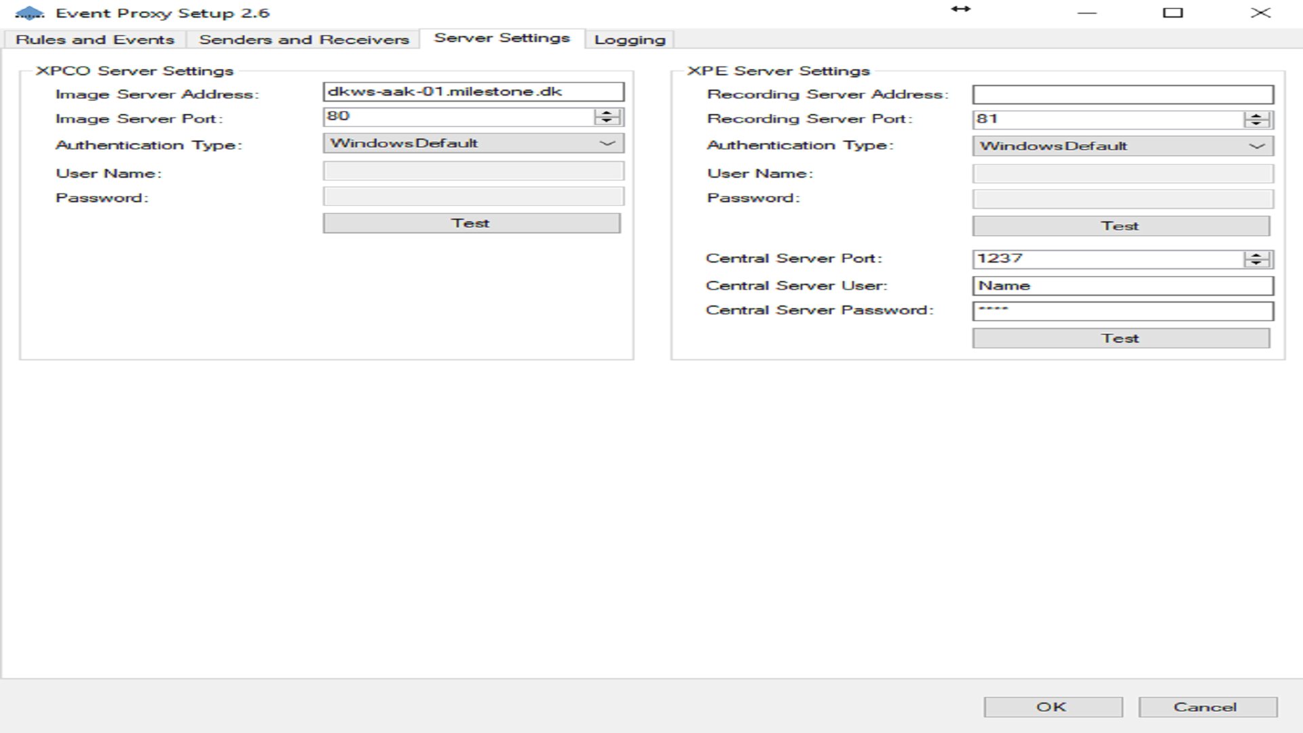The image size is (1303, 733).
Task: Click the Central Server Password label
Action: click(820, 310)
